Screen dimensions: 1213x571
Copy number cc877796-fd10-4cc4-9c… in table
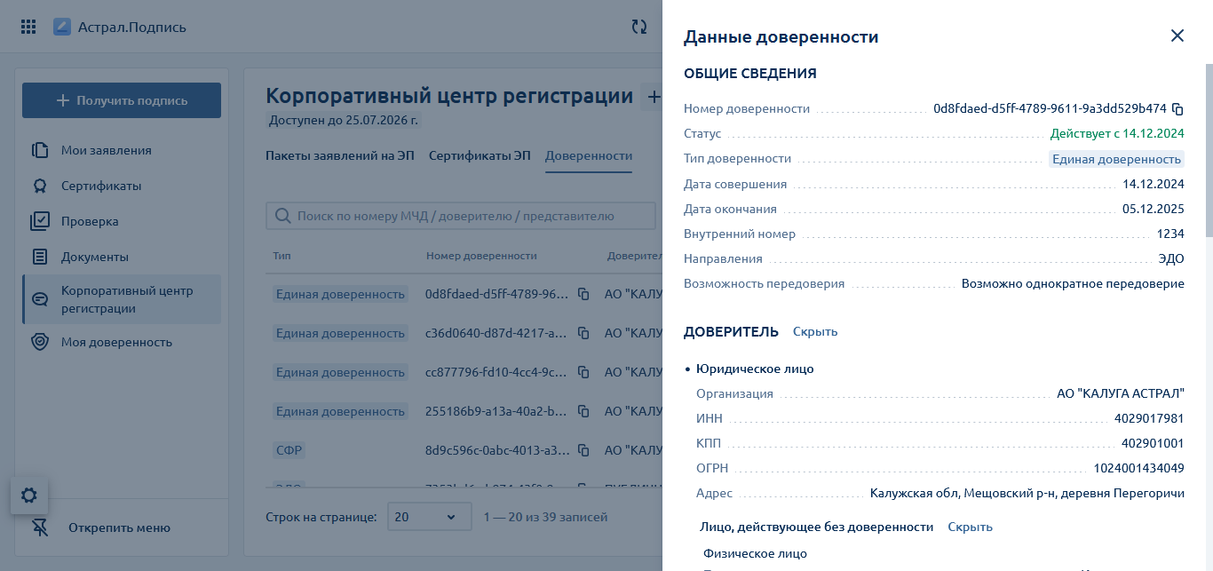tap(583, 372)
